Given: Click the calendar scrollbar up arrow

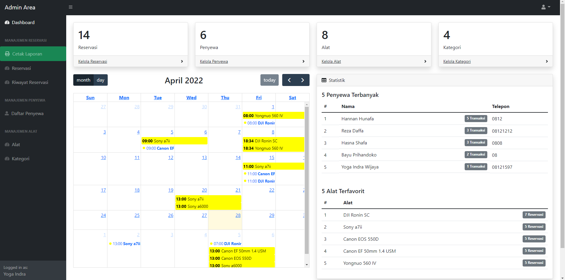Looking at the screenshot, I should [x=307, y=104].
